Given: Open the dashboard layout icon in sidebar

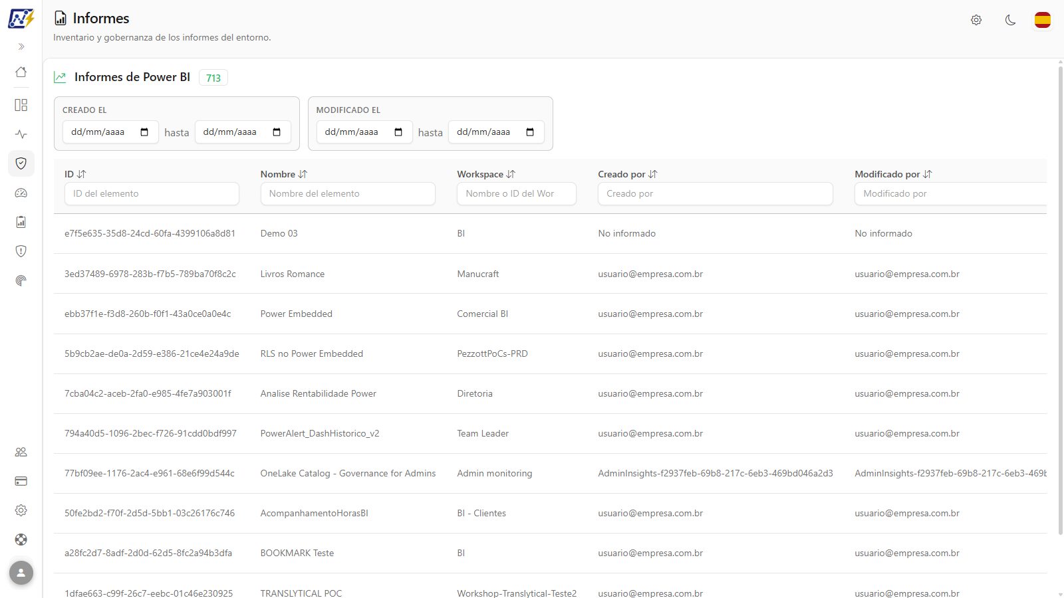Looking at the screenshot, I should [21, 105].
